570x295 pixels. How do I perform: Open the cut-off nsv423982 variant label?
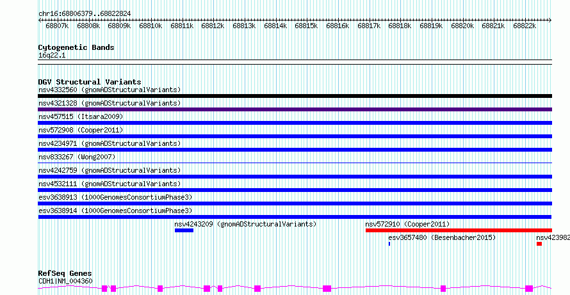pyautogui.click(x=553, y=237)
